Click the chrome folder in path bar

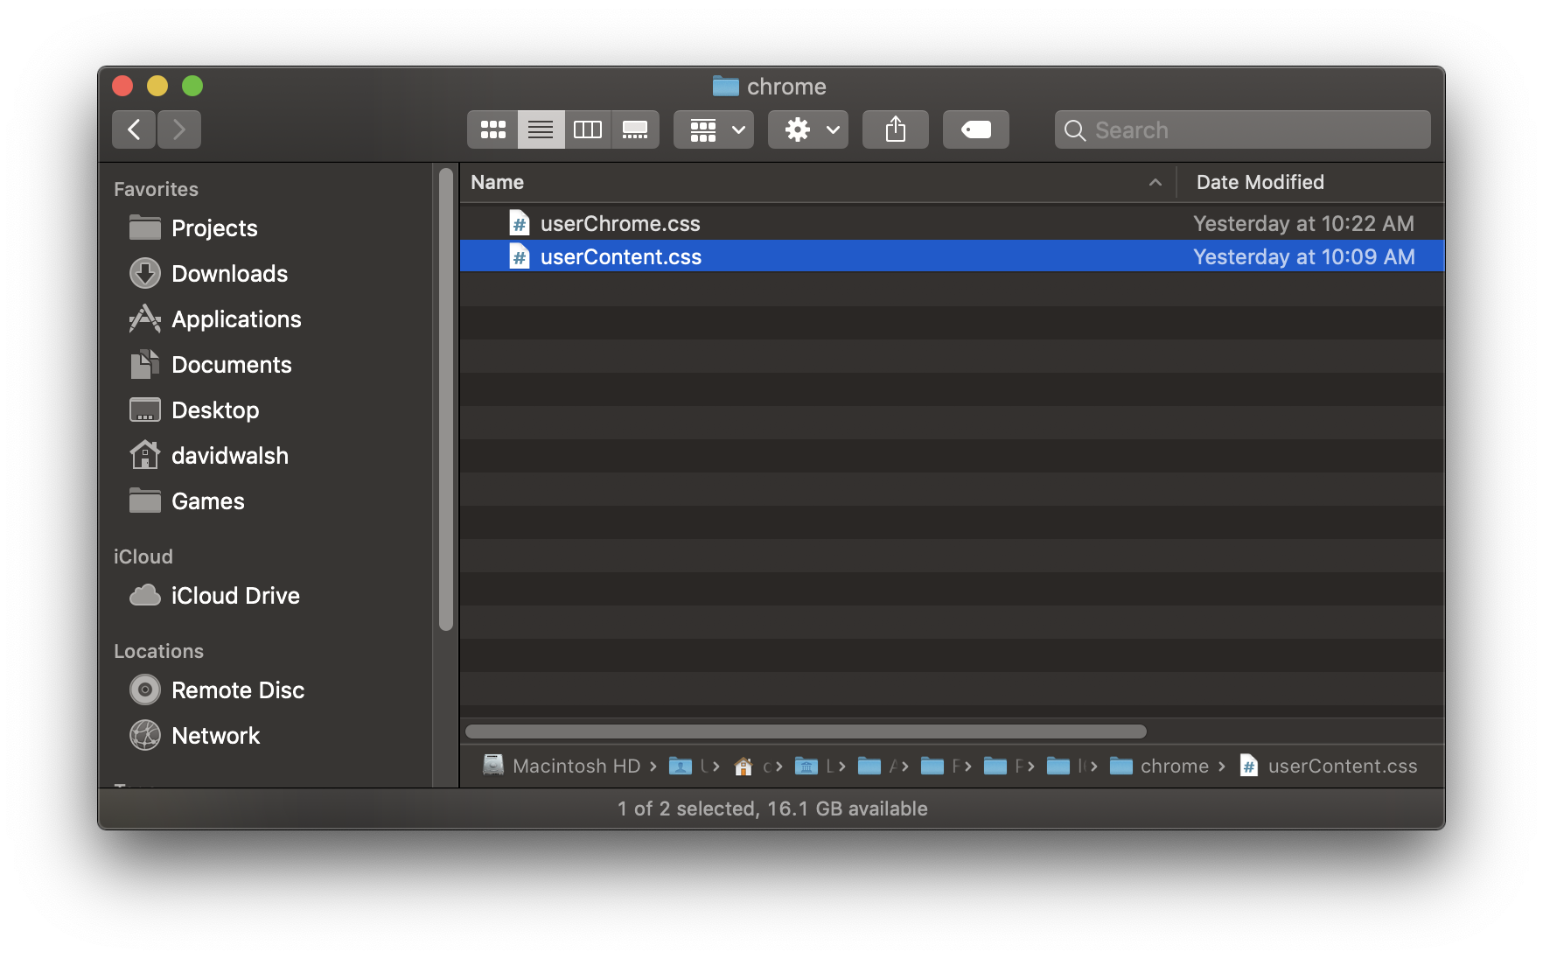coord(1159,766)
